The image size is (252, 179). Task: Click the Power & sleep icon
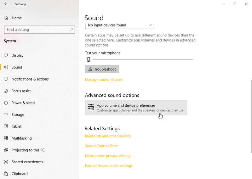click(x=6, y=103)
